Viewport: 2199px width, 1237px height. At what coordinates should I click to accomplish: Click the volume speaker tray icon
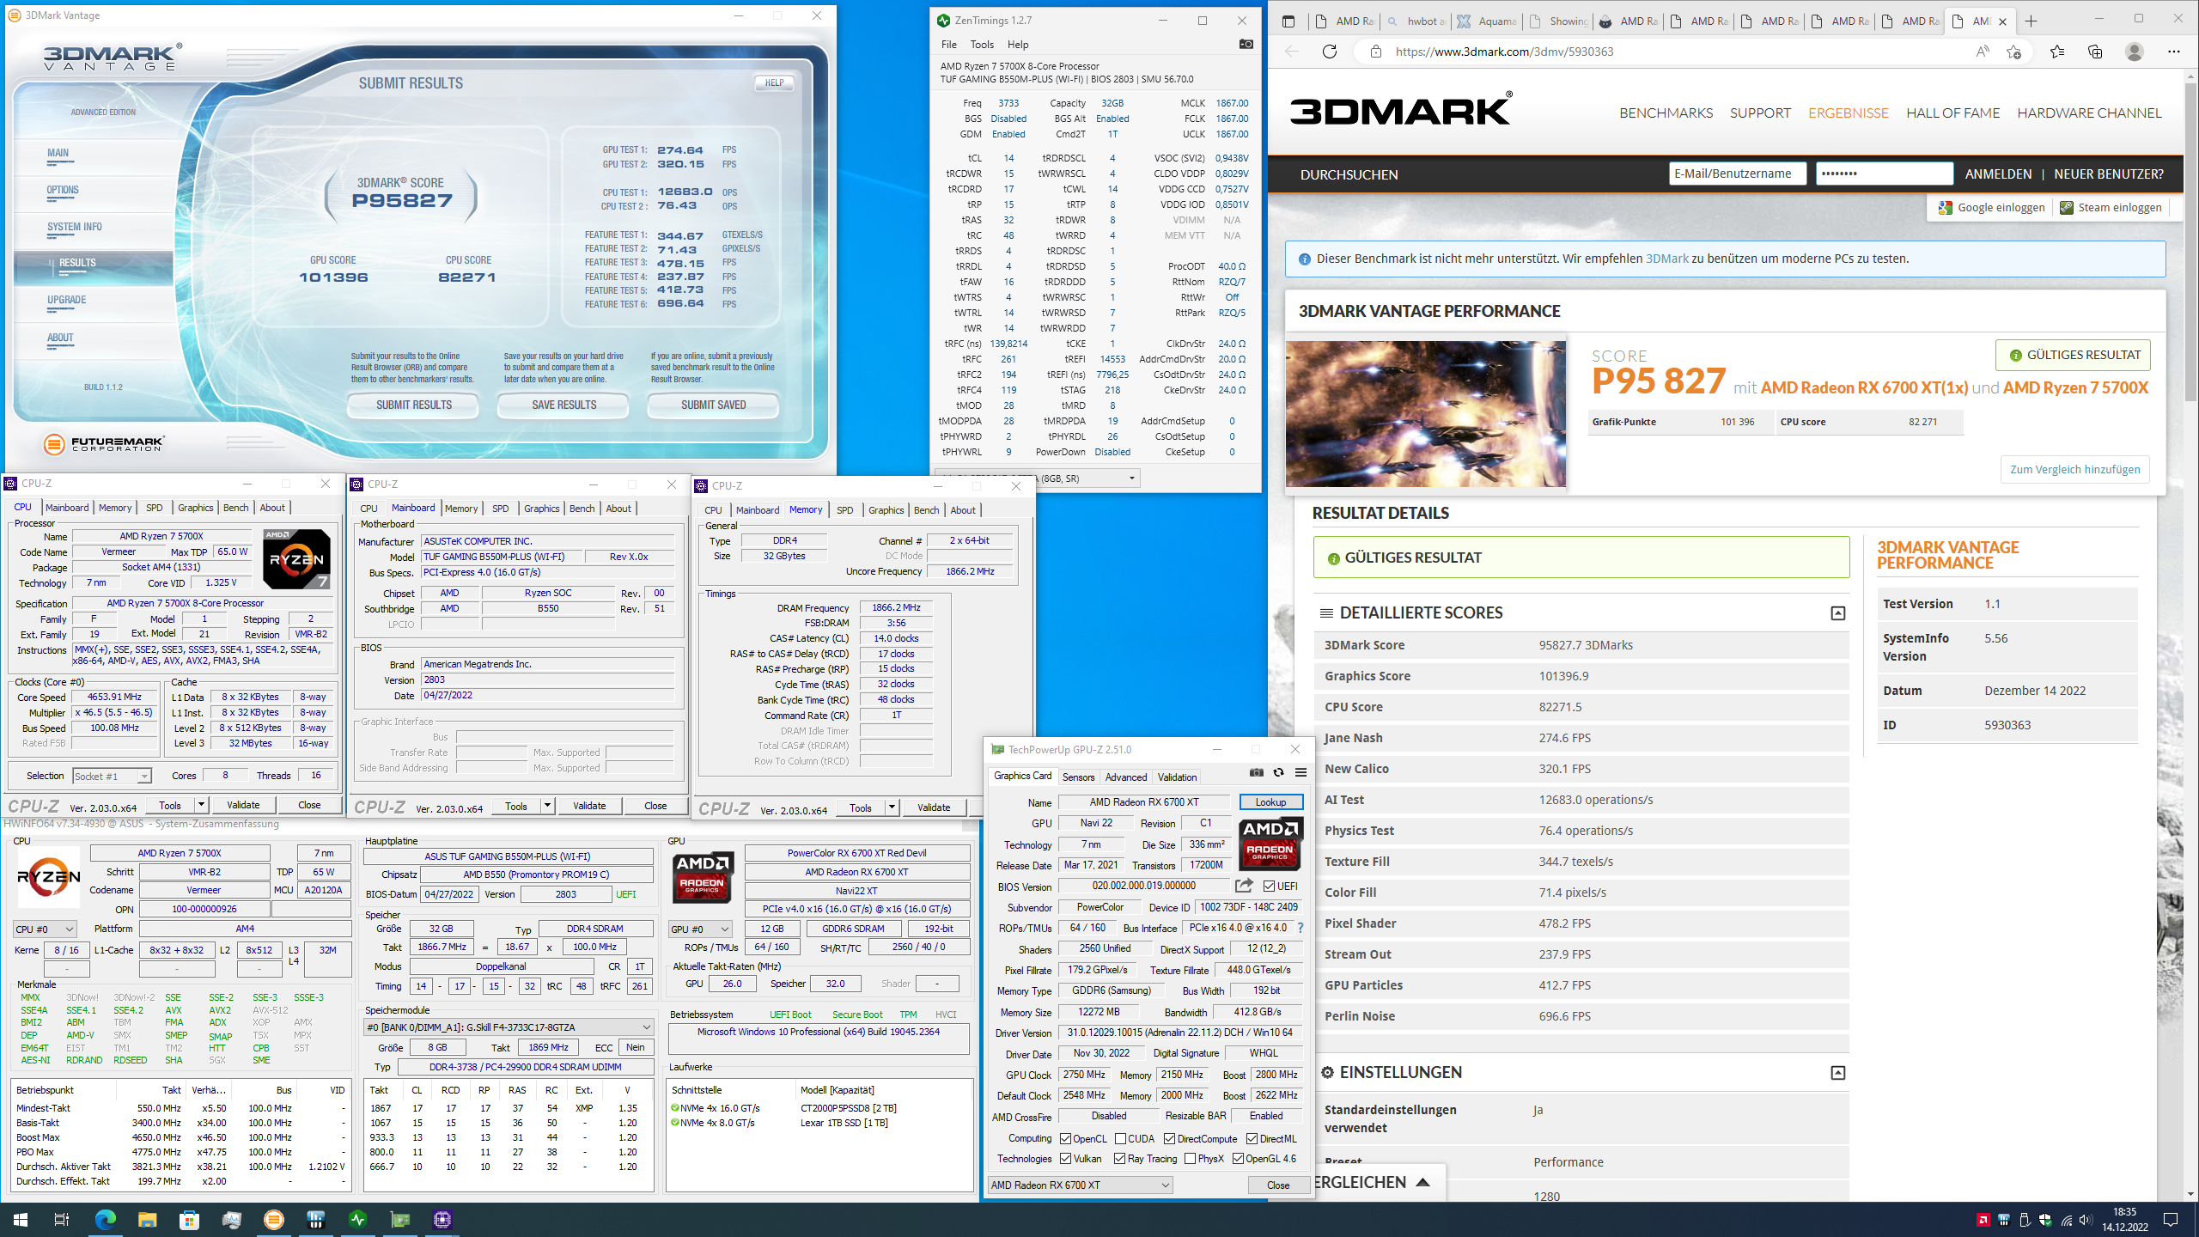(2086, 1220)
